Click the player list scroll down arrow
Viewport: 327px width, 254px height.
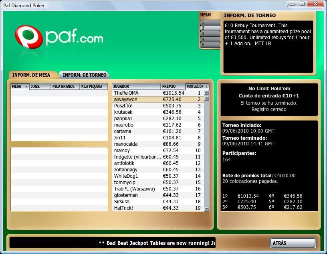click(x=207, y=209)
